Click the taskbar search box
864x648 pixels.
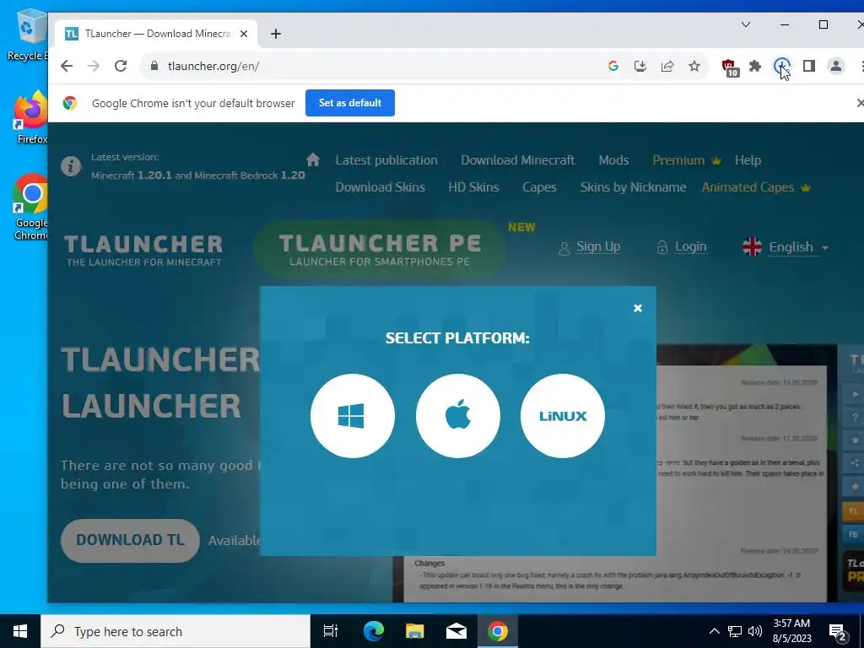(175, 631)
